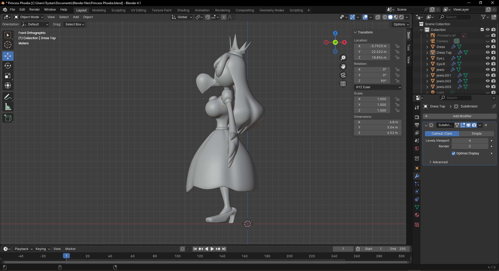Screen dimensions: 499x271
Task: Choose the Add Cube tool
Action: (8, 118)
